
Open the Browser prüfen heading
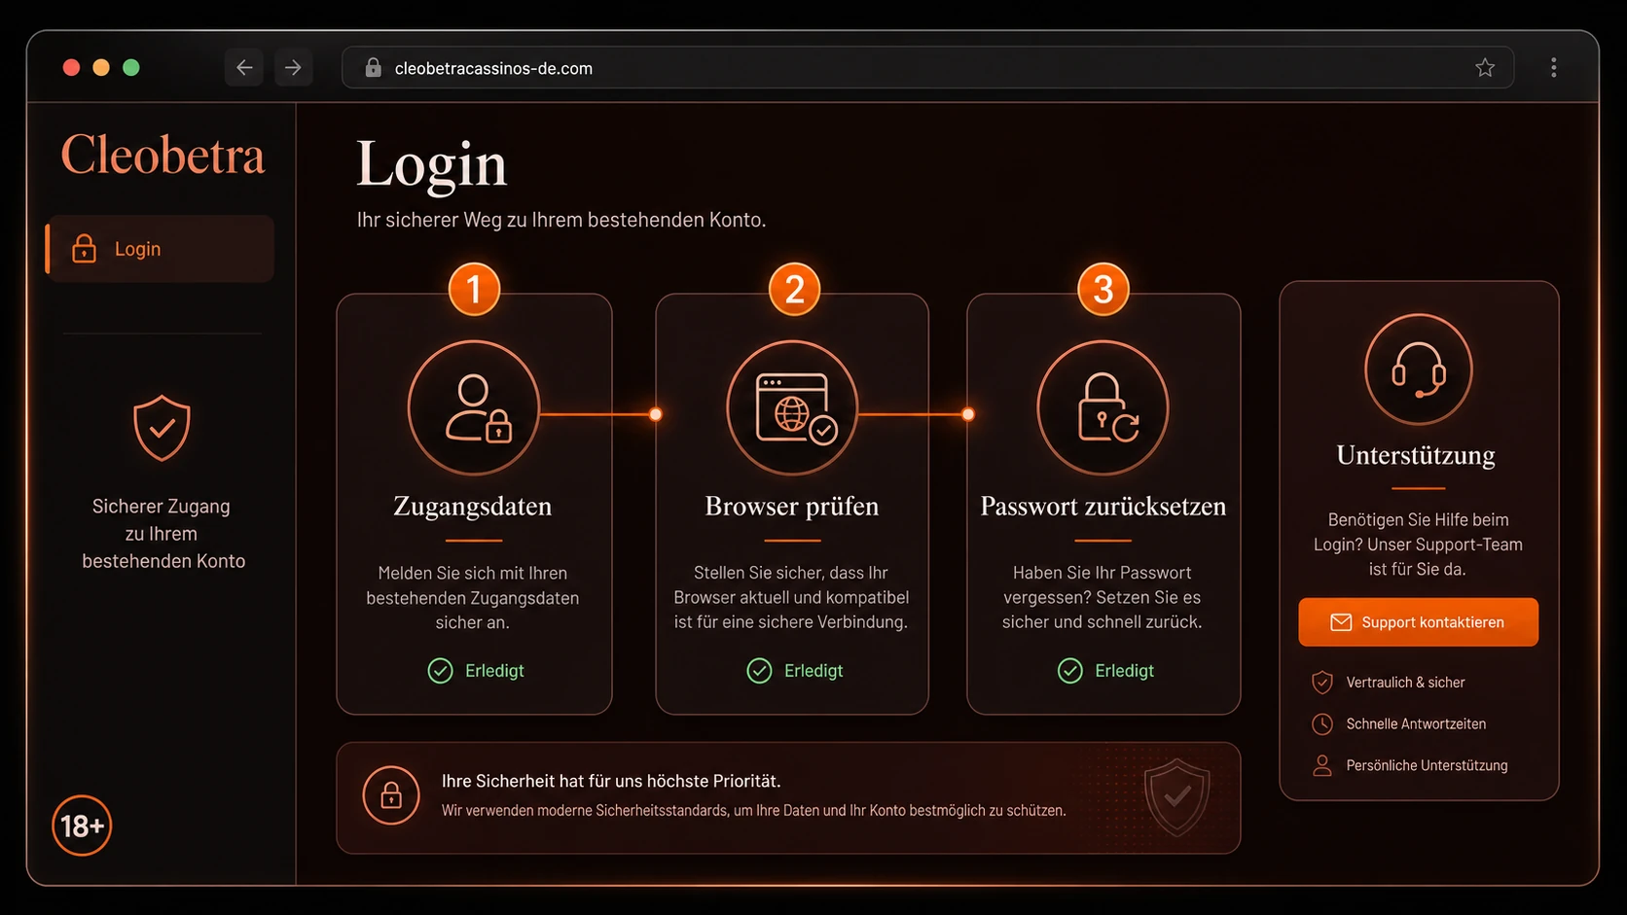(792, 507)
